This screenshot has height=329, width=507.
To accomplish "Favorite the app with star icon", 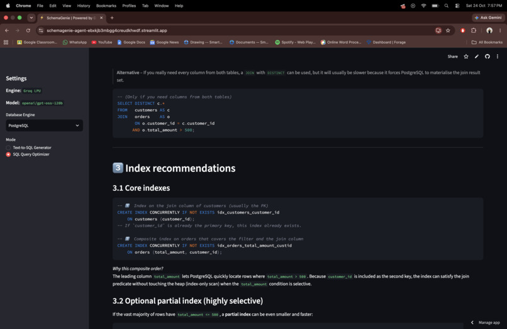I will (466, 57).
